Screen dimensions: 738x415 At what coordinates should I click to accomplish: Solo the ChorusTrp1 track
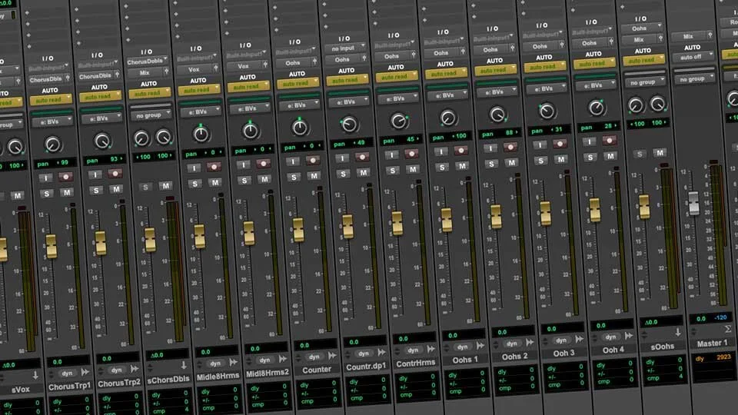(x=46, y=194)
